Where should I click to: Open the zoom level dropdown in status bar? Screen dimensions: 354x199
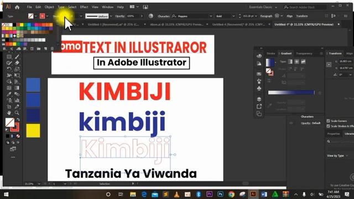click(x=39, y=184)
